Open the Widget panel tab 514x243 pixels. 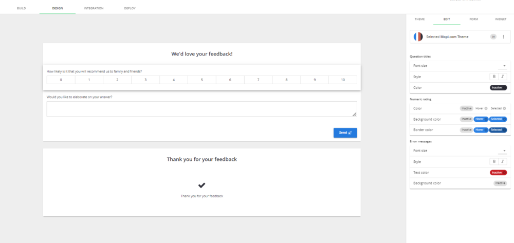click(501, 19)
